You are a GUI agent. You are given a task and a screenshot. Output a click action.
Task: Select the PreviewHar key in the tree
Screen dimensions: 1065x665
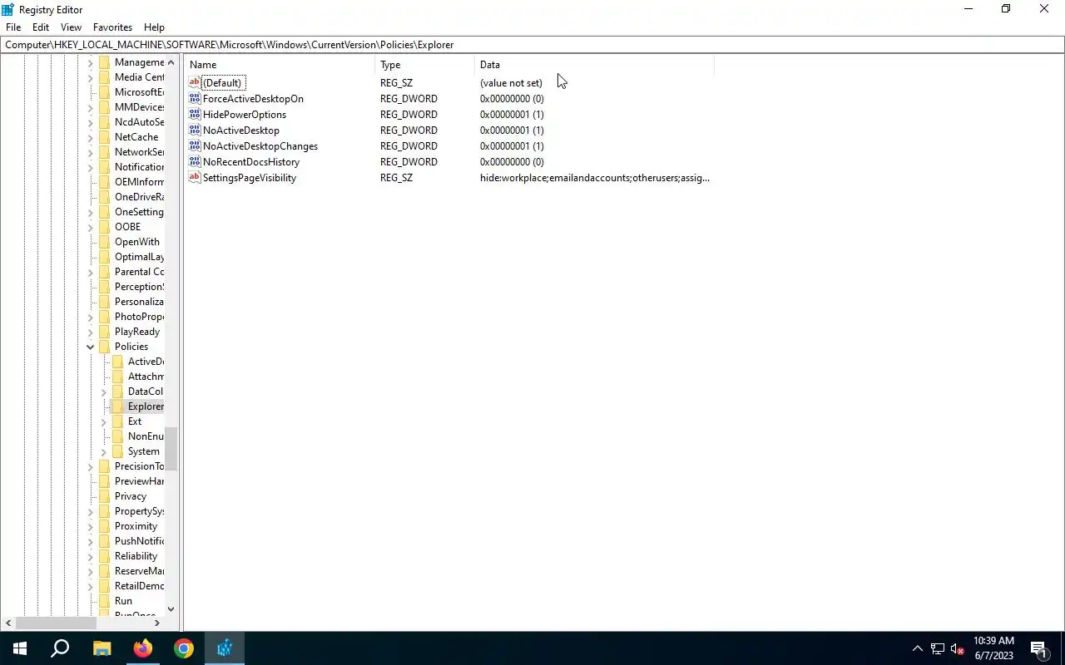click(139, 481)
